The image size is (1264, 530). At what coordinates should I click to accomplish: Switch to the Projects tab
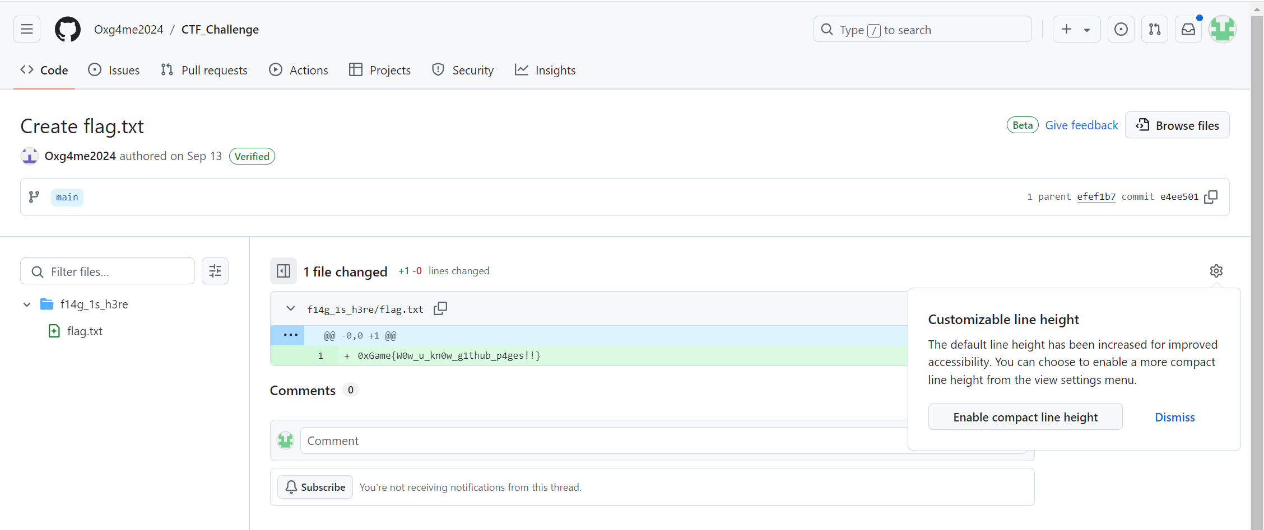(x=380, y=70)
